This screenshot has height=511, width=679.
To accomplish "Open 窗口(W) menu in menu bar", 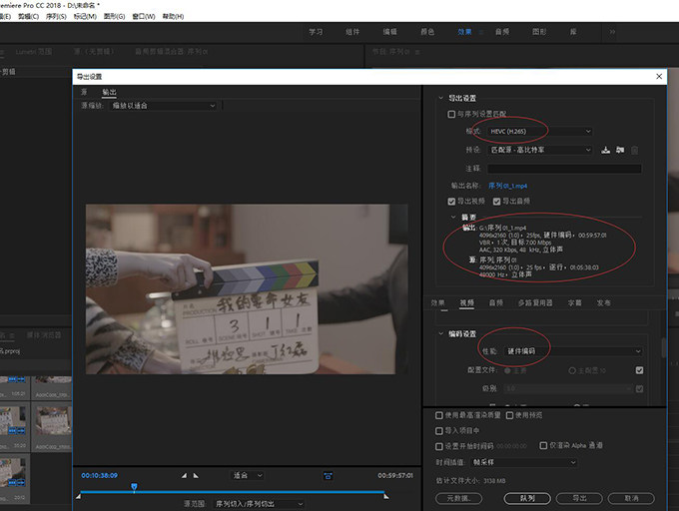I will [144, 16].
